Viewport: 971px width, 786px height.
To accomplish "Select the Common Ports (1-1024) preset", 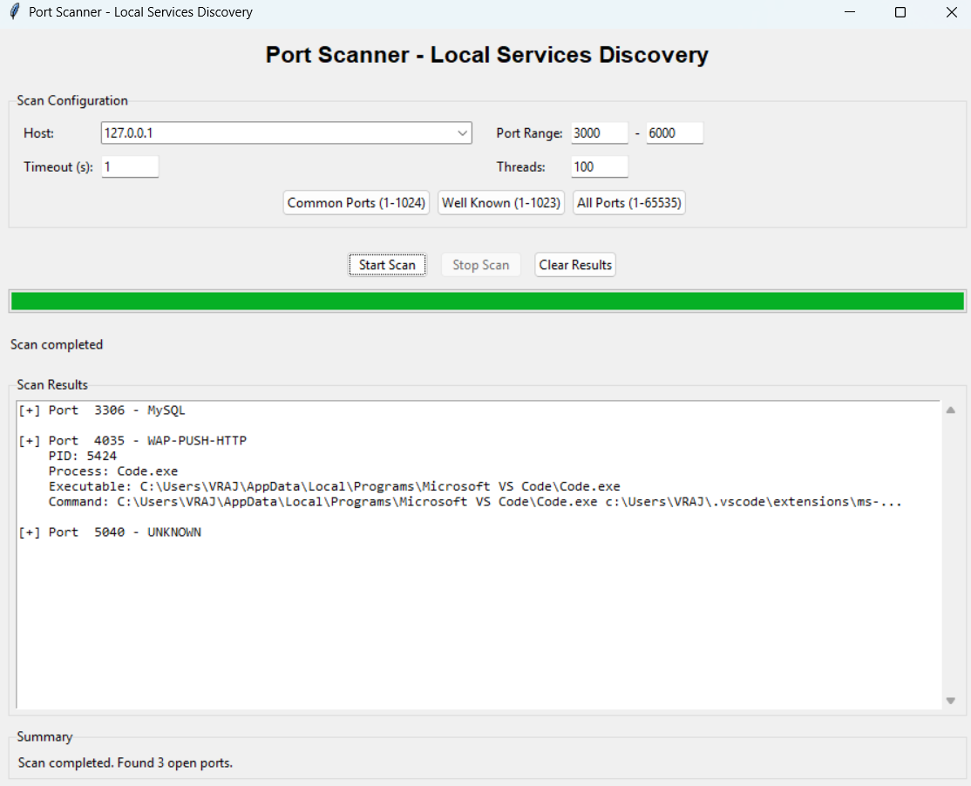I will click(356, 202).
